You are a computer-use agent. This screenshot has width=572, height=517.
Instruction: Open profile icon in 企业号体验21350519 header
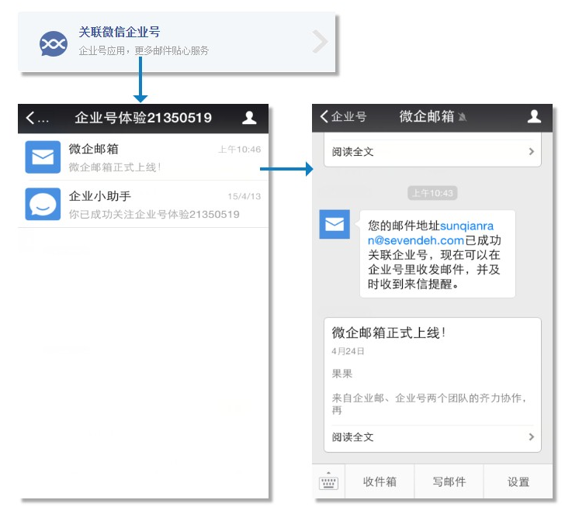[x=249, y=118]
